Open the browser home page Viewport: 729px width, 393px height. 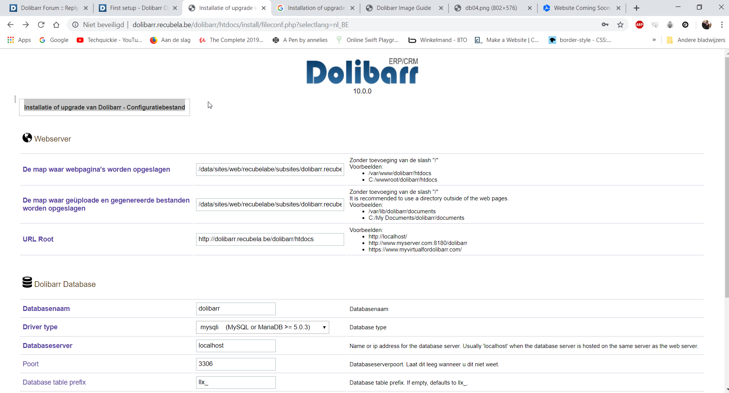coord(56,25)
